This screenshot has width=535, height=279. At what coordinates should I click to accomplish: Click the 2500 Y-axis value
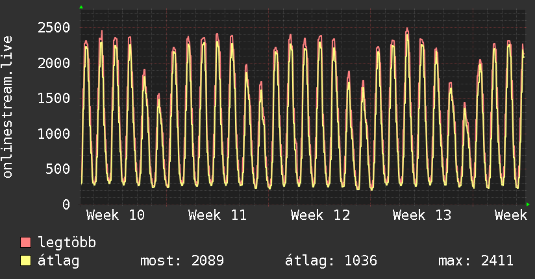click(x=54, y=28)
